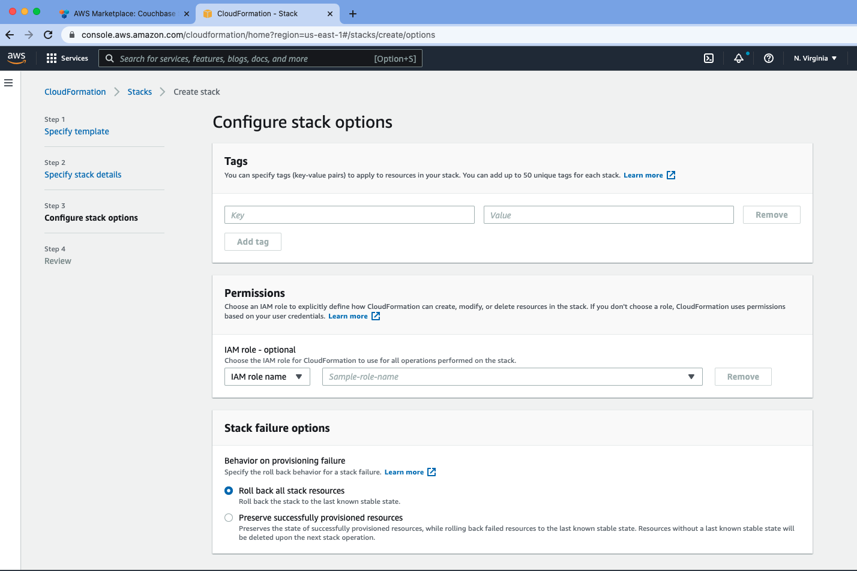Click the Add tag button
Image resolution: width=857 pixels, height=571 pixels.
point(252,241)
